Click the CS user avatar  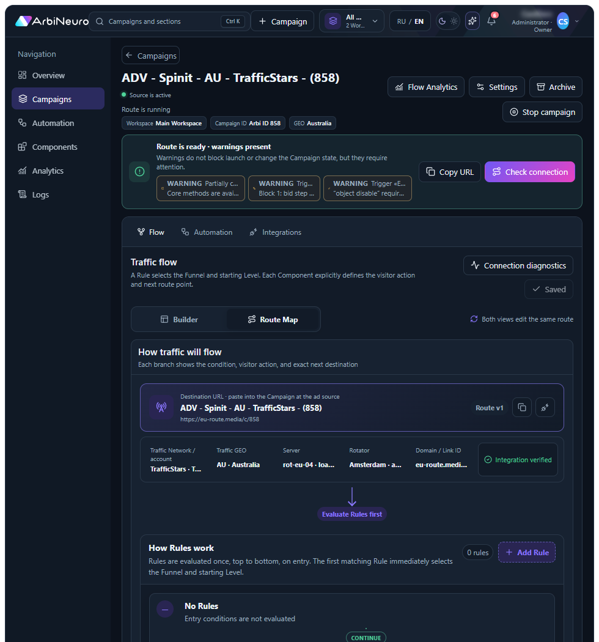click(563, 21)
